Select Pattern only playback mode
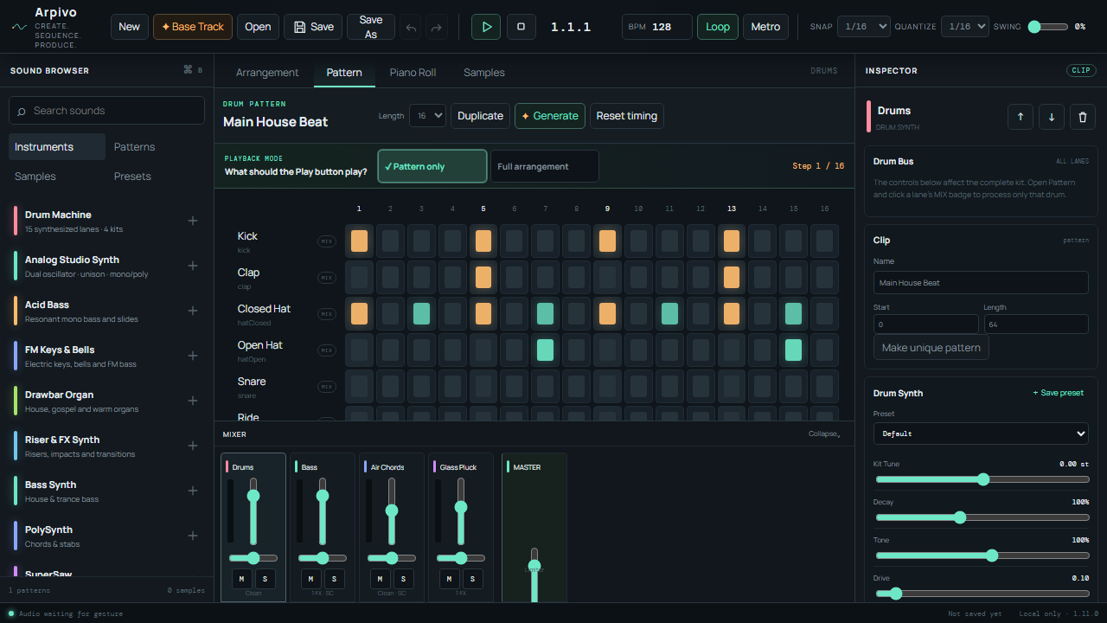Screen dimensions: 1107x623 pyautogui.click(x=432, y=166)
